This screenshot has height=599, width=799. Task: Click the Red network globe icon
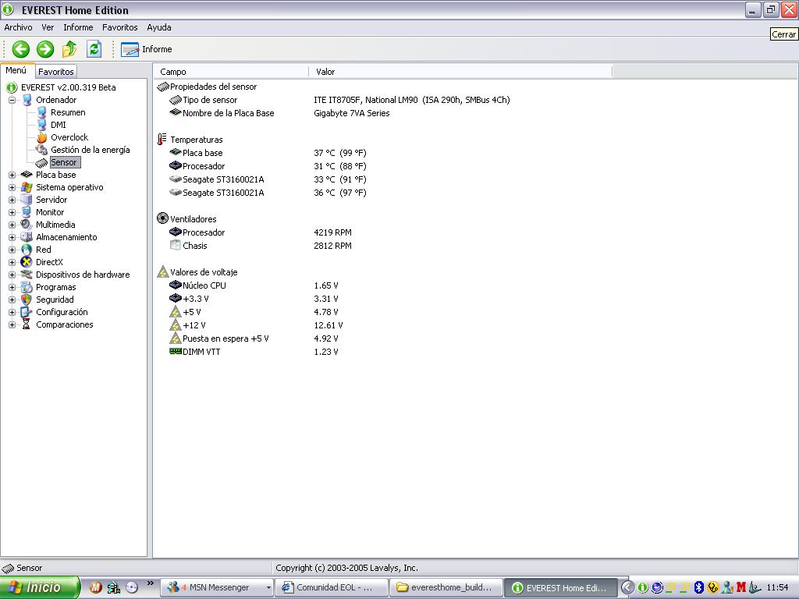27,250
